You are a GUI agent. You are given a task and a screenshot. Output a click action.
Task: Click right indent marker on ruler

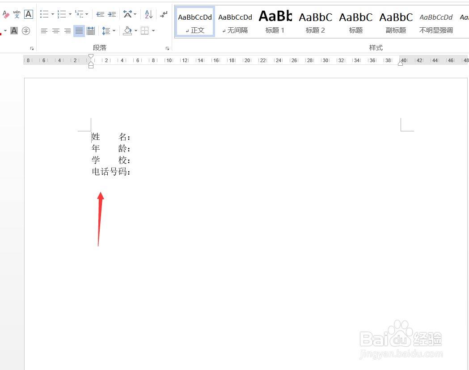pyautogui.click(x=400, y=63)
